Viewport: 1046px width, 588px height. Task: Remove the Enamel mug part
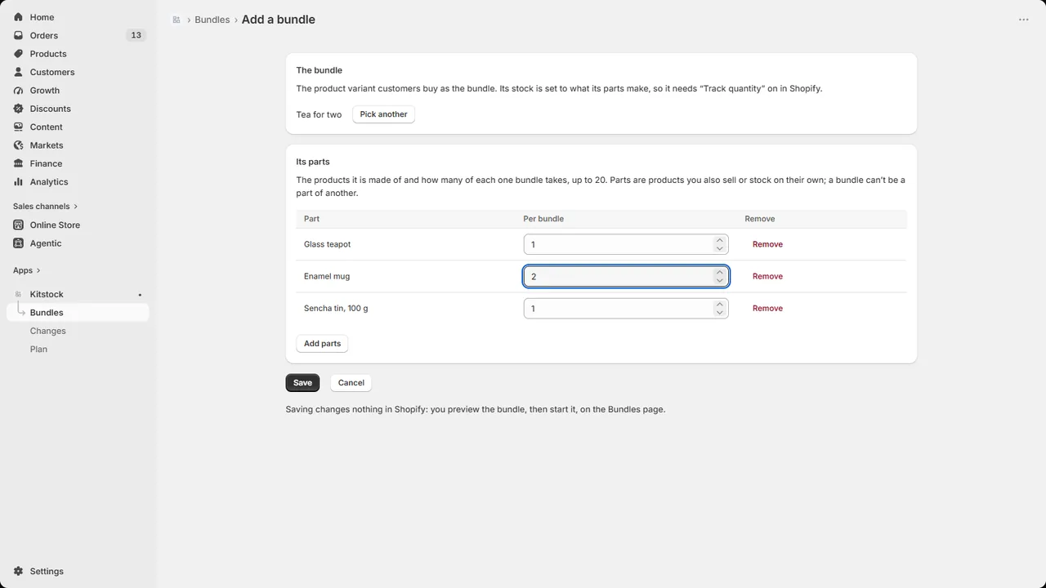click(767, 276)
